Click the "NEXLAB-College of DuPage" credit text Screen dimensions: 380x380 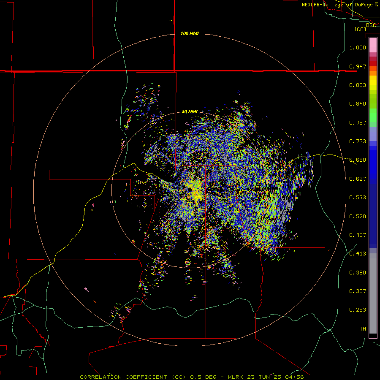(x=338, y=5)
